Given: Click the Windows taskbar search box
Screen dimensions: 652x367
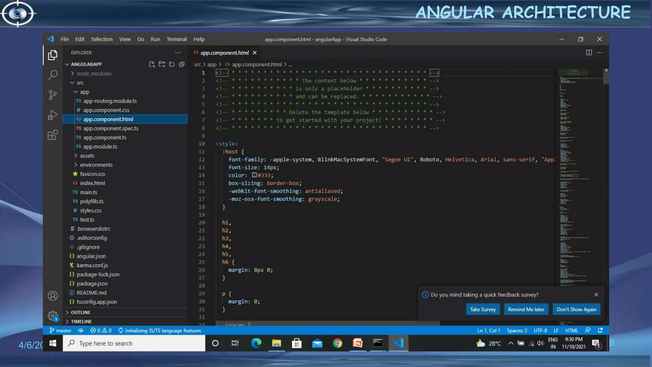Looking at the screenshot, I should tap(134, 343).
